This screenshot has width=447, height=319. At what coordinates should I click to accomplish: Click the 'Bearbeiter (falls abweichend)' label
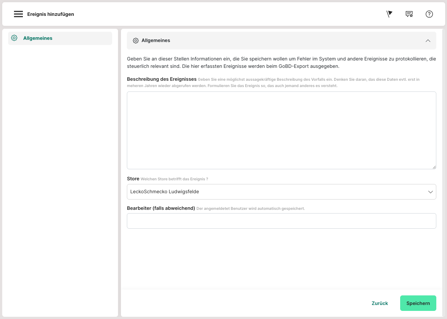pyautogui.click(x=161, y=208)
